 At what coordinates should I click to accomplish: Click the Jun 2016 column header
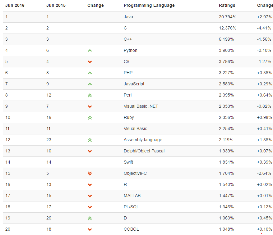coord(15,5)
